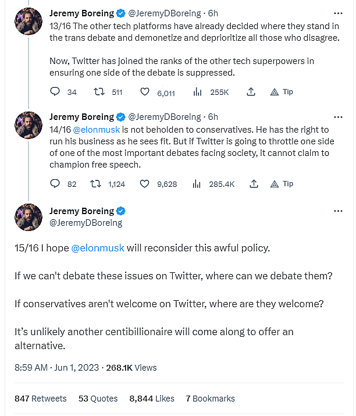Tip the author on 13/16 tweet
Image resolution: width=356 pixels, height=416 pixels.
point(282,92)
